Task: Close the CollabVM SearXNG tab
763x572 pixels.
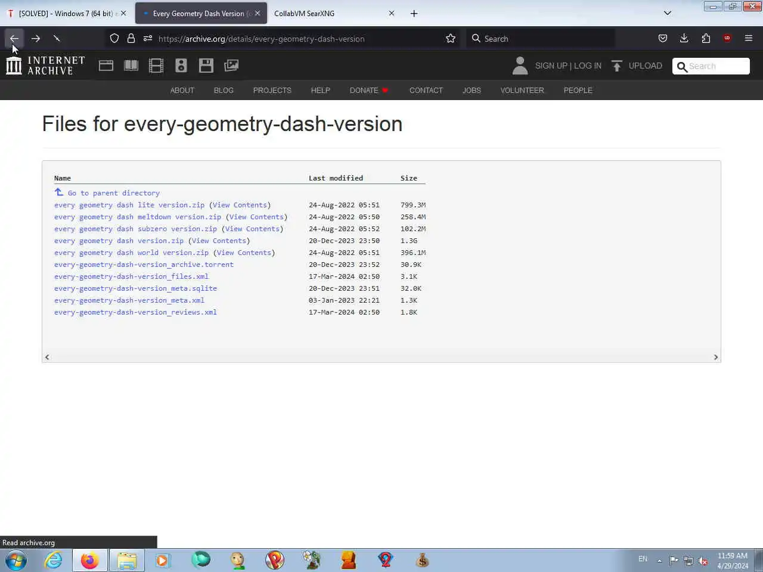Action: coord(392,13)
